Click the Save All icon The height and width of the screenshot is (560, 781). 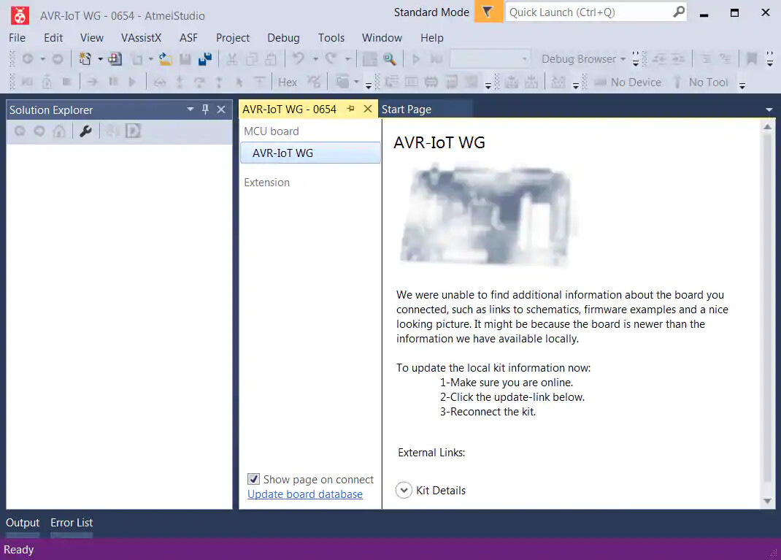point(205,59)
